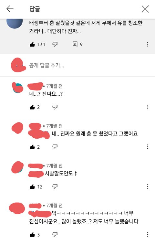Dislike the last reply '너무 진심이시군요'

[55, 235]
